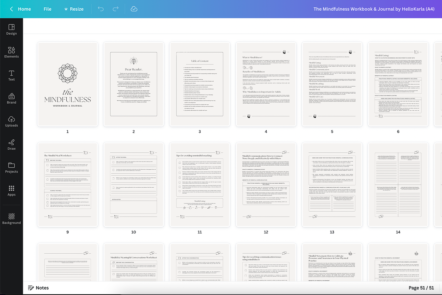
Task: Select page 10 After the Meal thumbnail
Action: pyautogui.click(x=133, y=185)
